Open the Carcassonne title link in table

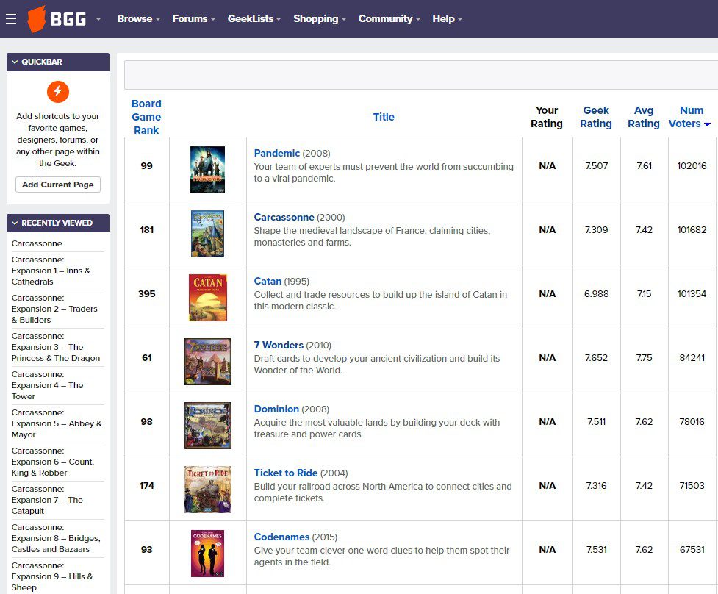284,217
